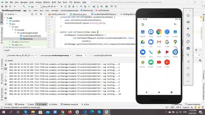The image size is (205, 115).
Task: Launch YouTube app on emulator
Action: pos(159,62)
